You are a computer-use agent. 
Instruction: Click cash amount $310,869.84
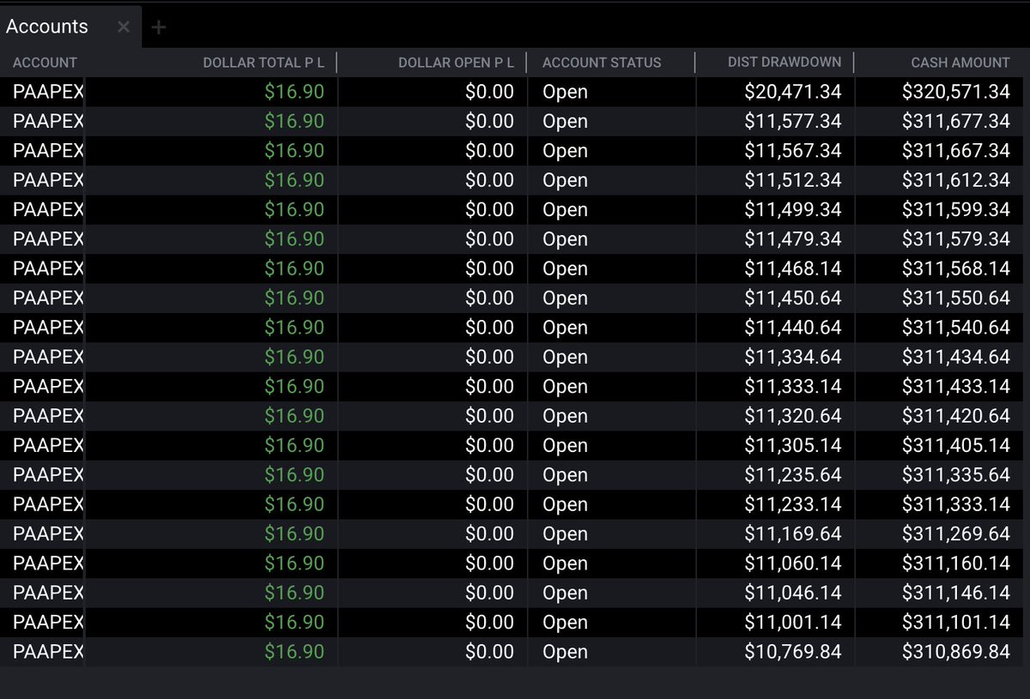pyautogui.click(x=956, y=652)
